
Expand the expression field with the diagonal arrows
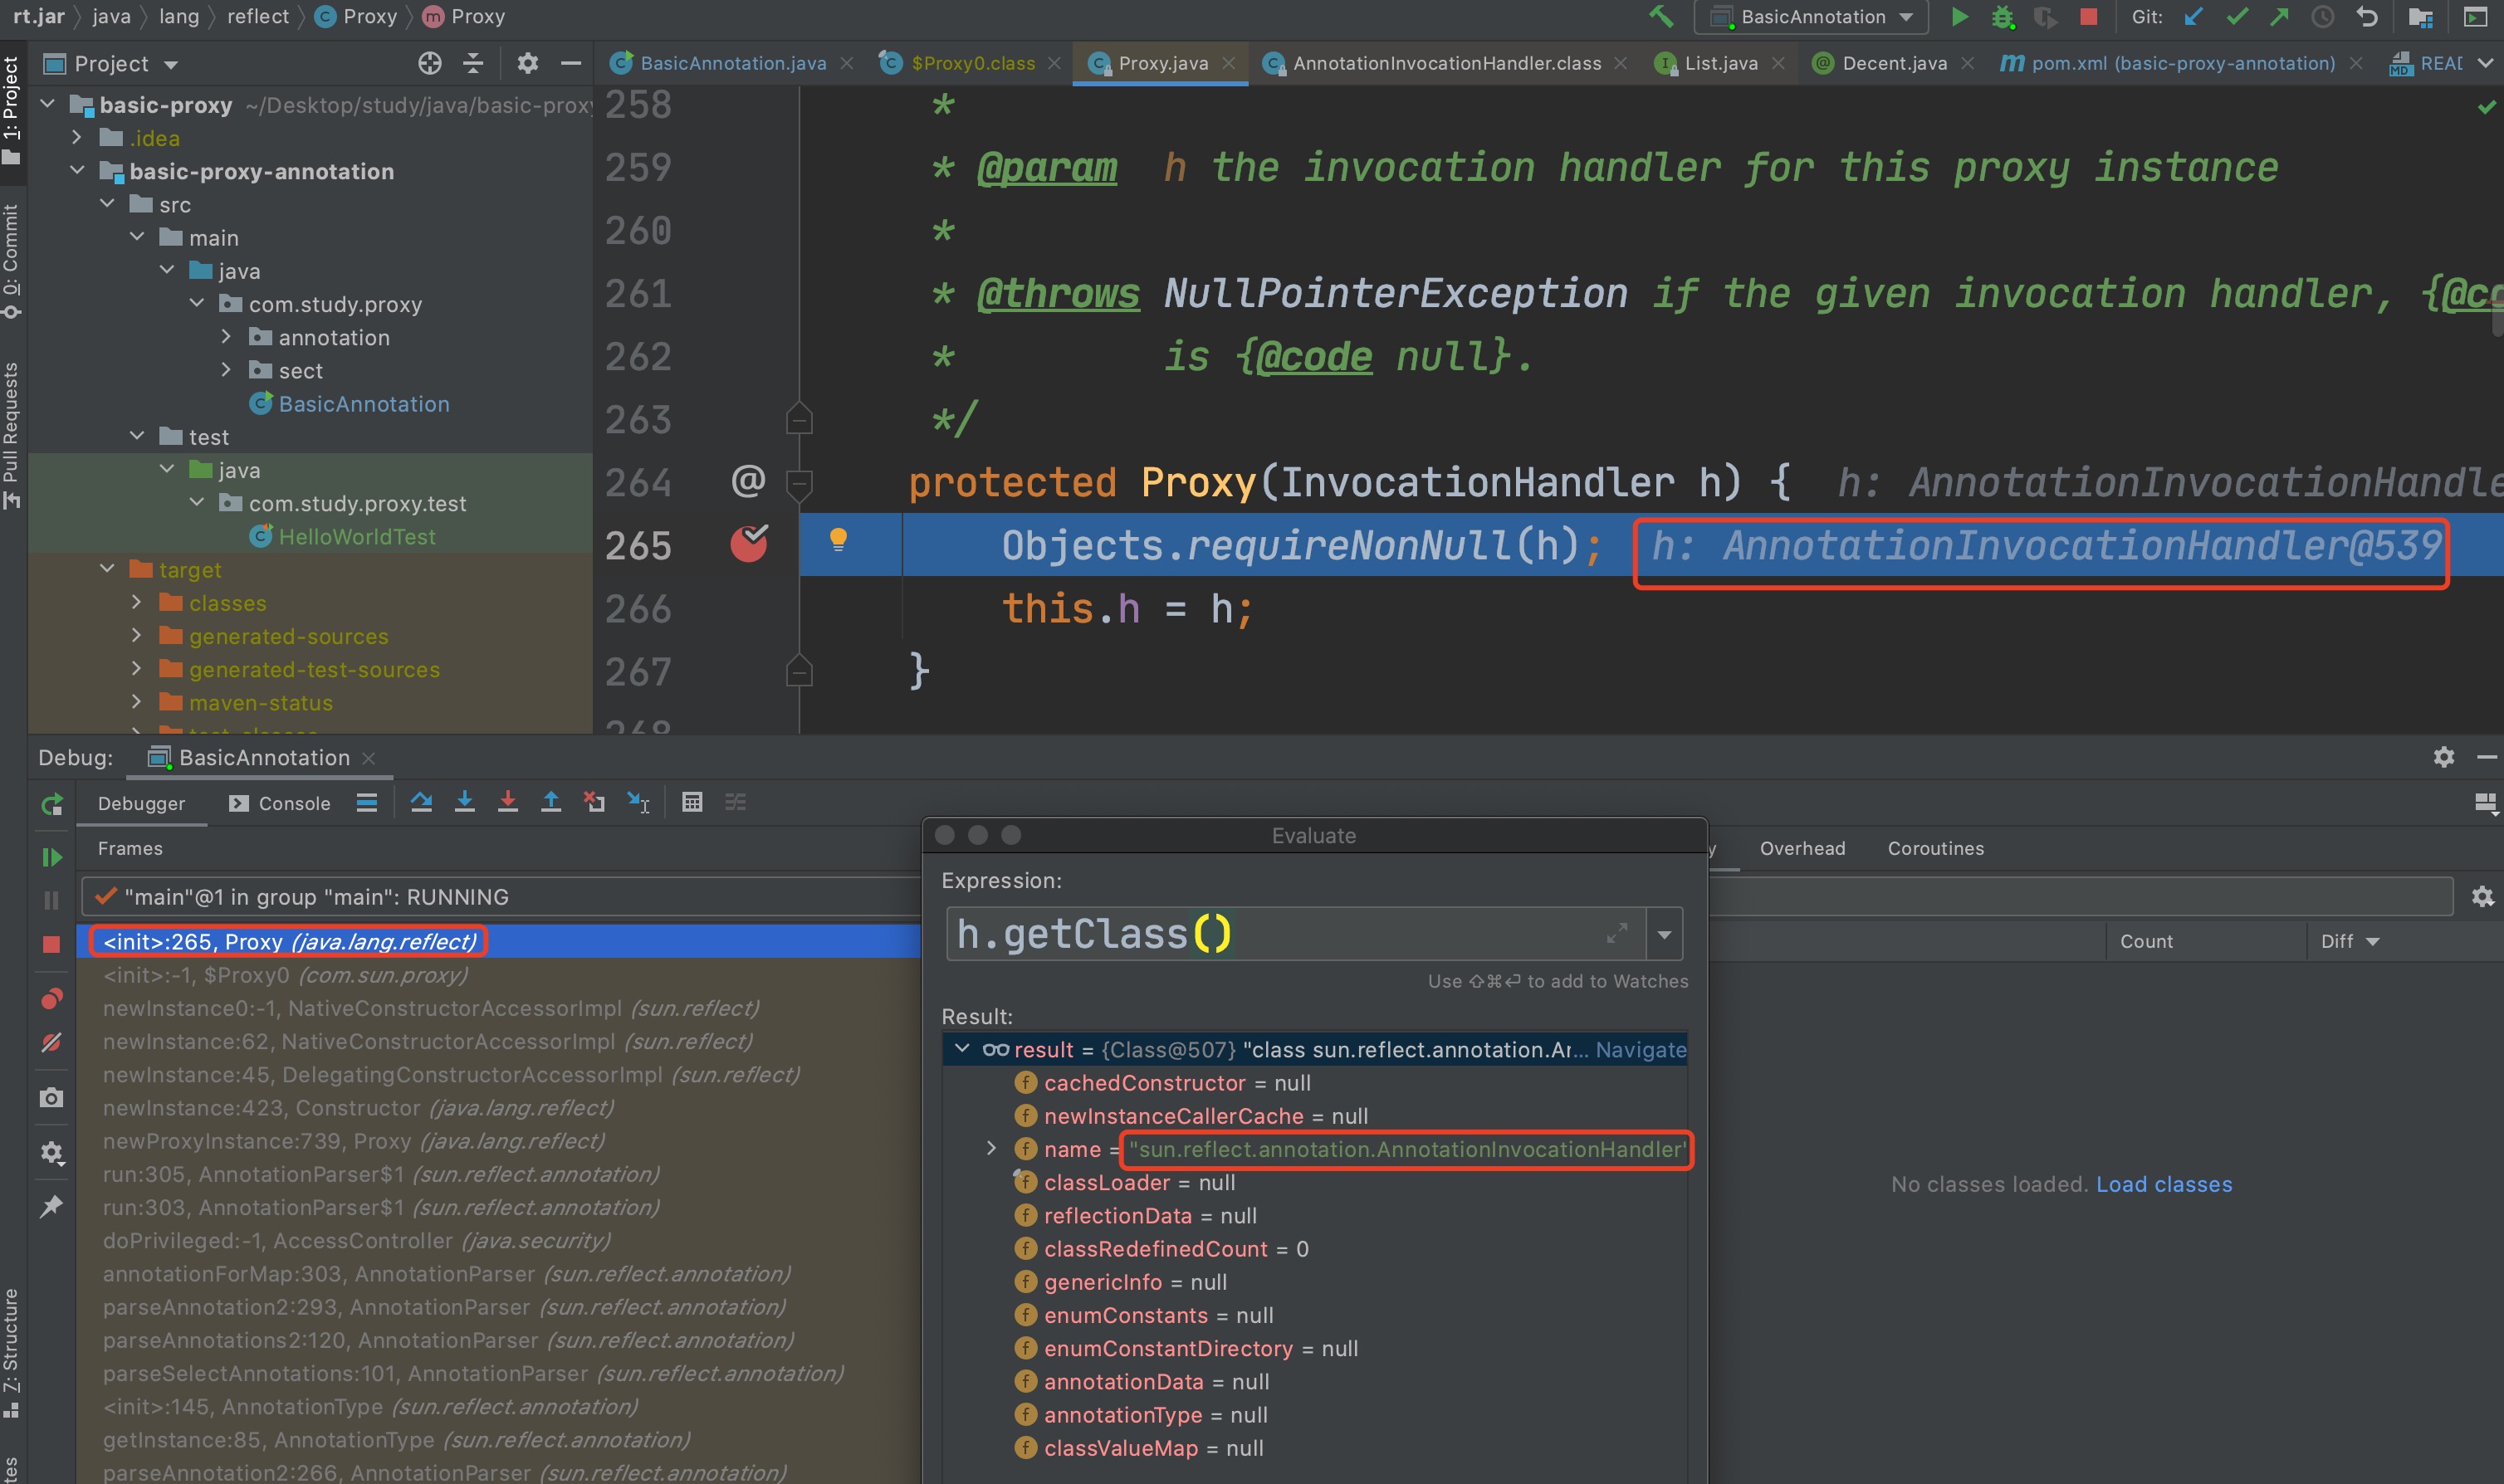coord(1616,933)
